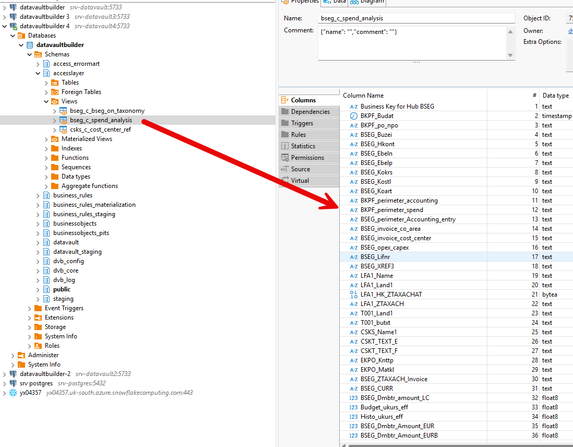
Task: Sort by the Column Name header
Action: [x=363, y=96]
